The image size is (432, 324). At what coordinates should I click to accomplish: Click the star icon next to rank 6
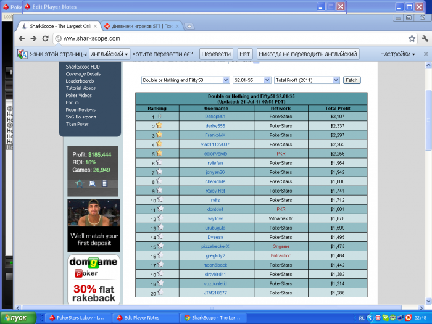pos(159,162)
